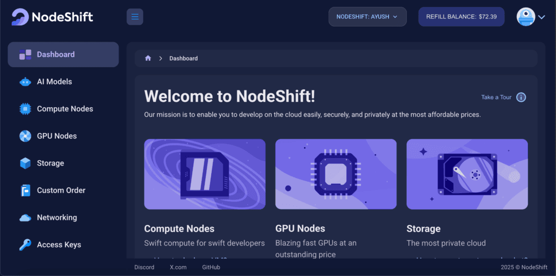This screenshot has height=276, width=556.
Task: Click the Take a Tour link
Action: [x=496, y=97]
